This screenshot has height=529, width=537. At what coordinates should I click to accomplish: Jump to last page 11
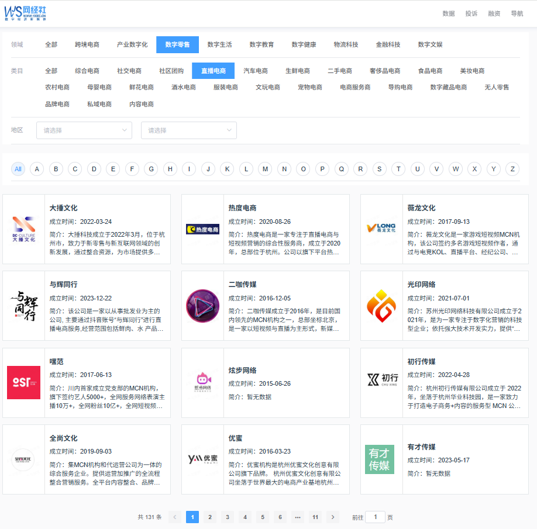point(315,517)
